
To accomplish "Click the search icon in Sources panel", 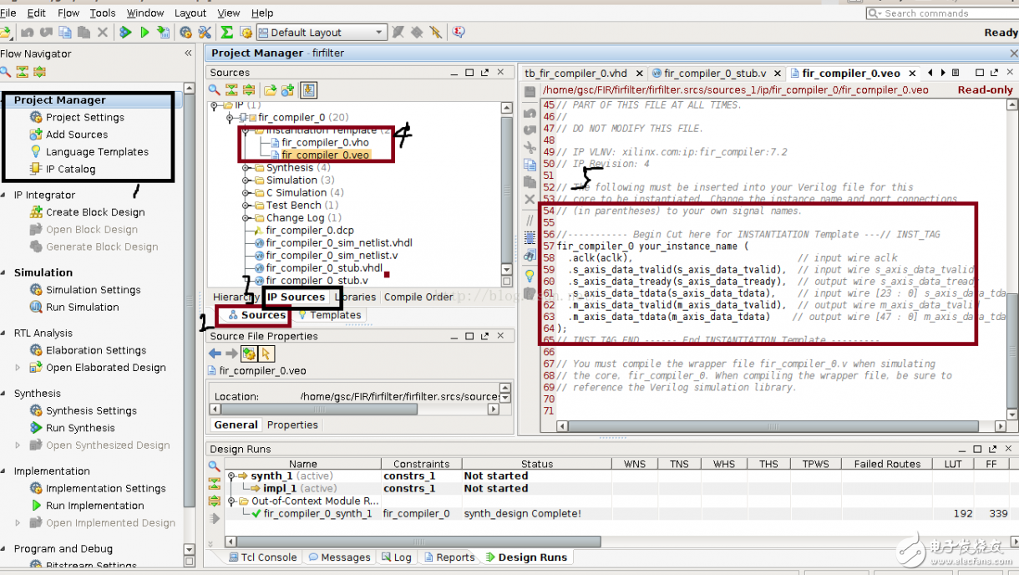I will coord(215,90).
